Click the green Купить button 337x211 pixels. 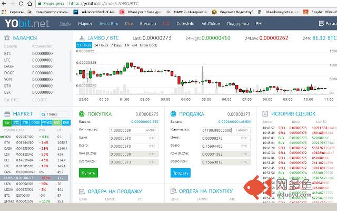pyautogui.click(x=88, y=173)
